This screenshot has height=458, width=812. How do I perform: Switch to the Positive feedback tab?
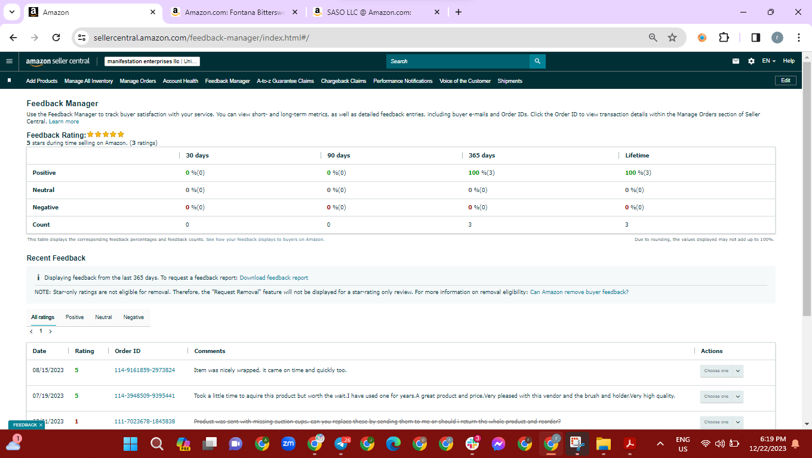[75, 317]
